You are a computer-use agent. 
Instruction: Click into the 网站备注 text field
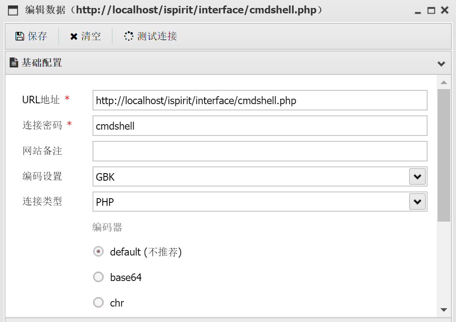coord(260,151)
